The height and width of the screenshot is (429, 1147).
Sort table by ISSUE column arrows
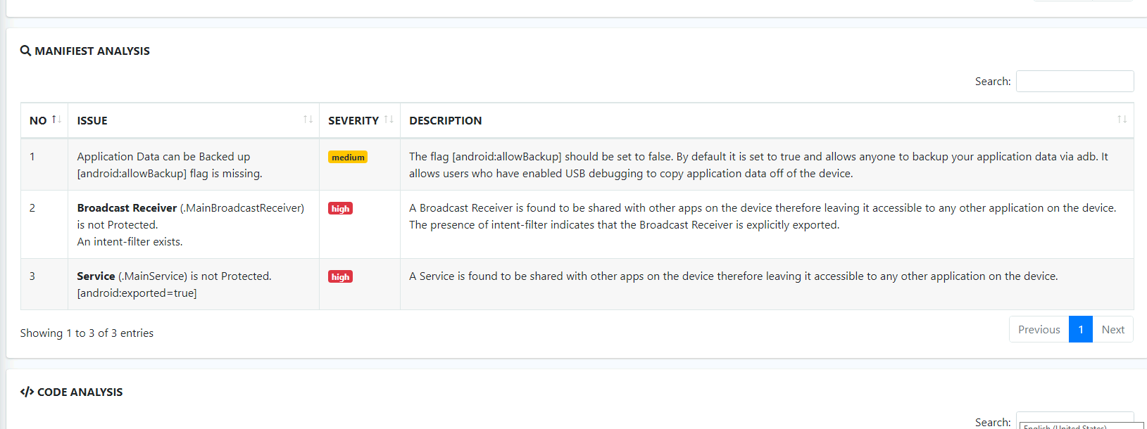pos(308,120)
